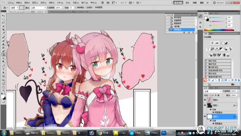Open the 文件 File menu

(11, 2)
